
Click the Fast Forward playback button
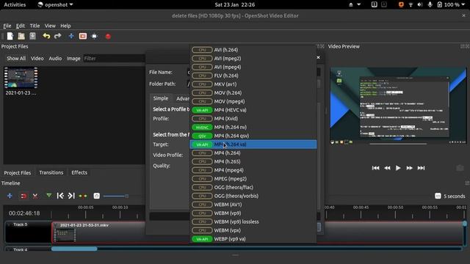(x=410, y=168)
